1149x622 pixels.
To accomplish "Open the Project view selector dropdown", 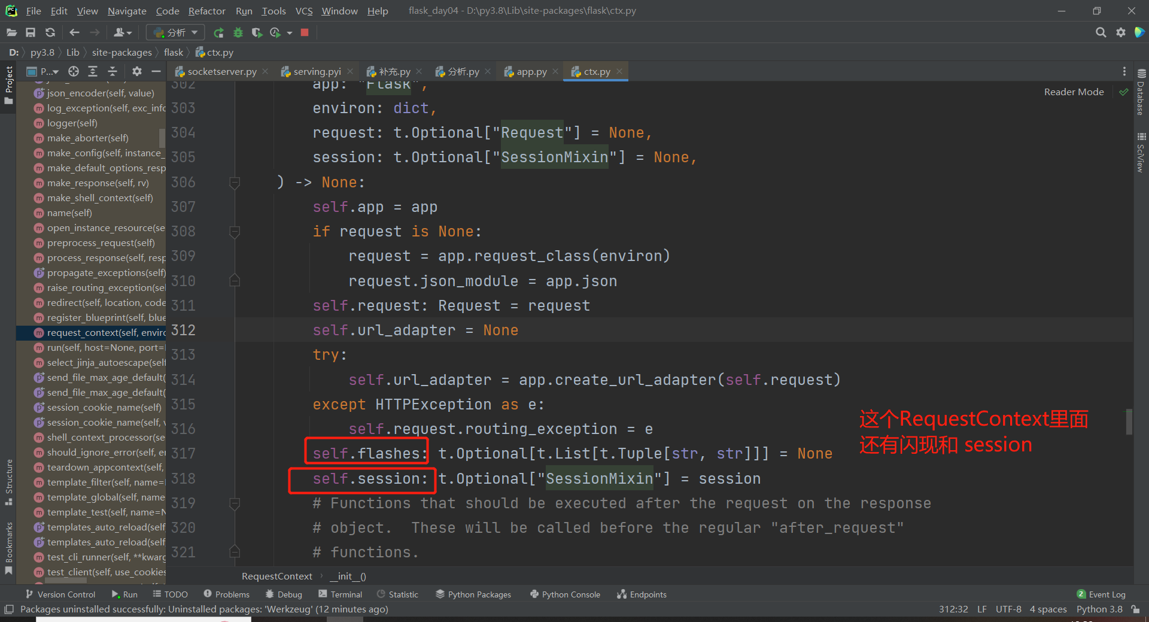I will coord(43,71).
